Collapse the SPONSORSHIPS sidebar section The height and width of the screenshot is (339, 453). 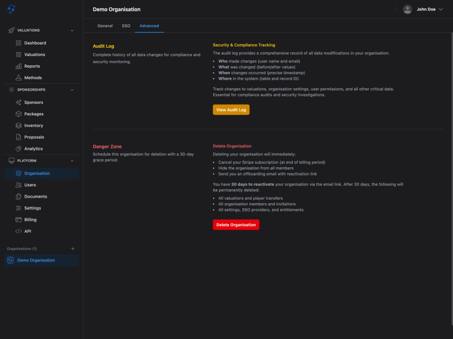click(72, 89)
